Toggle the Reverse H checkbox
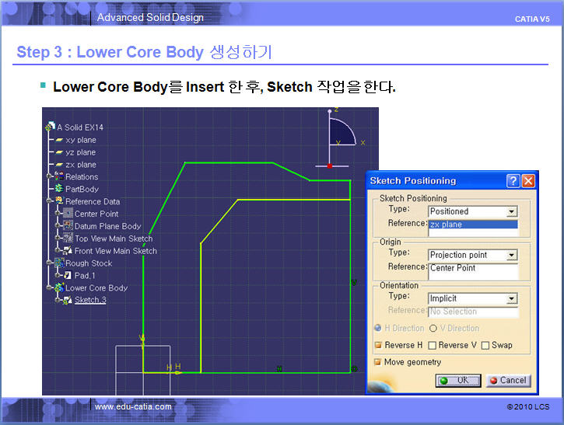This screenshot has height=425, width=564. pos(378,345)
